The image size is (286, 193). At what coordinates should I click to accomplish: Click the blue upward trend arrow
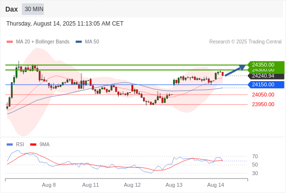point(235,70)
